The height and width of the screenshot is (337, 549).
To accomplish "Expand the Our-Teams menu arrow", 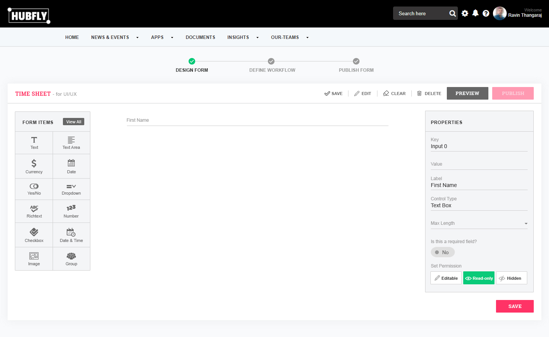I will click(307, 37).
